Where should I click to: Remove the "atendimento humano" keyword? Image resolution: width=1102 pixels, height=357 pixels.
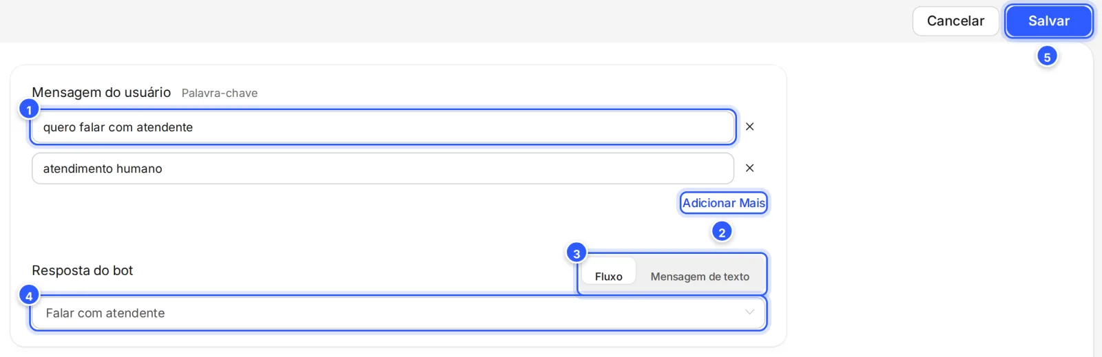point(749,168)
